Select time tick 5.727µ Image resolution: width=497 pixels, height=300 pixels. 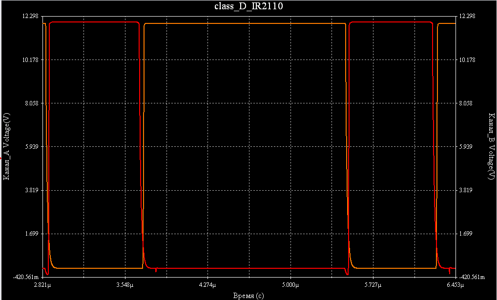[x=373, y=285]
